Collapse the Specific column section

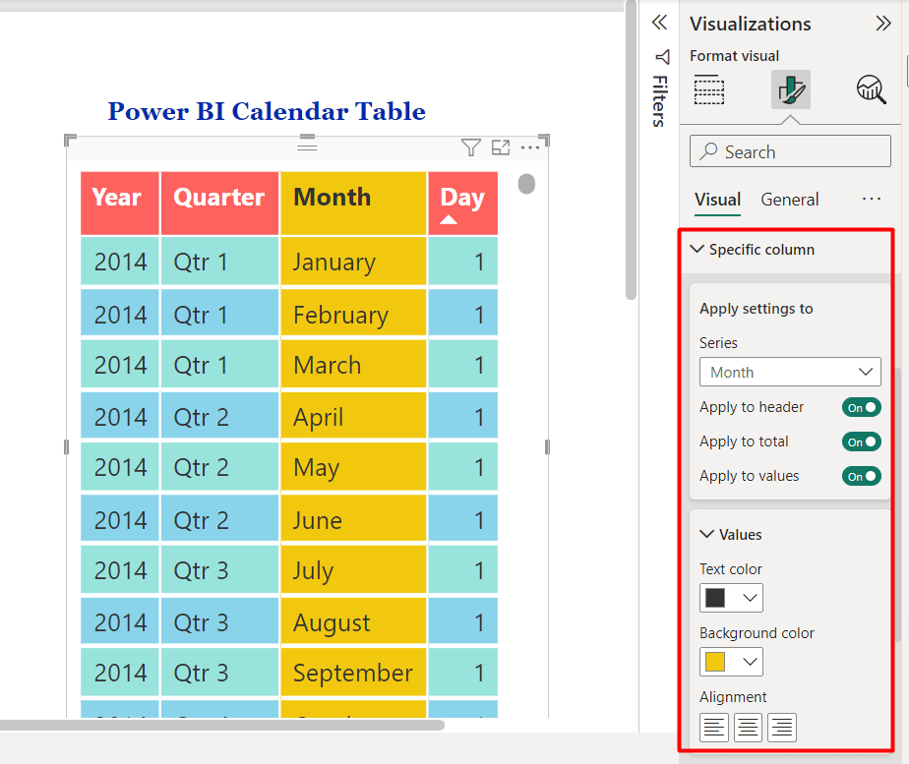tap(697, 249)
